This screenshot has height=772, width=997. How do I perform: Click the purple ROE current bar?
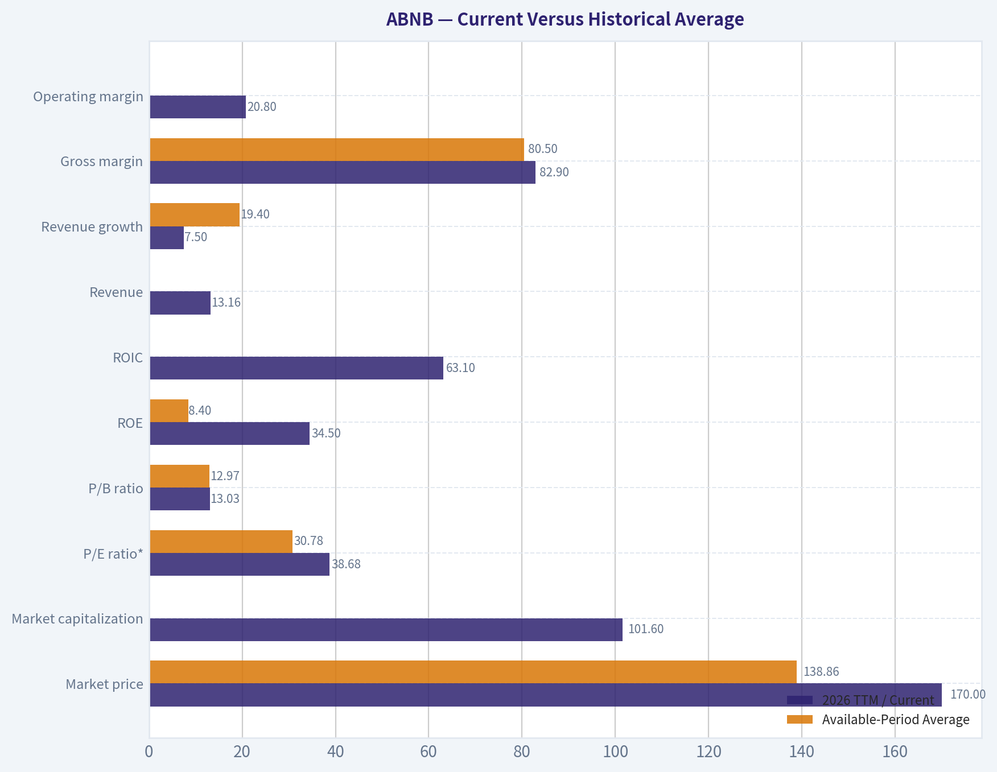click(230, 434)
